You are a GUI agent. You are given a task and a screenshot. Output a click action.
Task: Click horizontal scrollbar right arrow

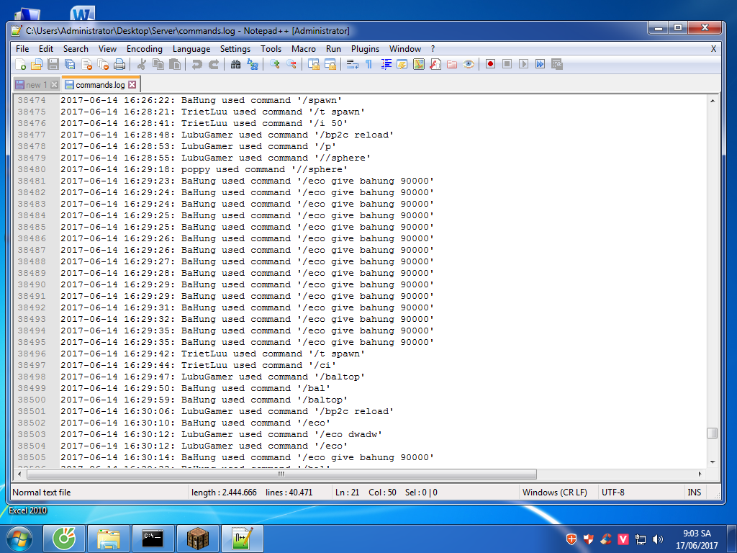(x=700, y=474)
